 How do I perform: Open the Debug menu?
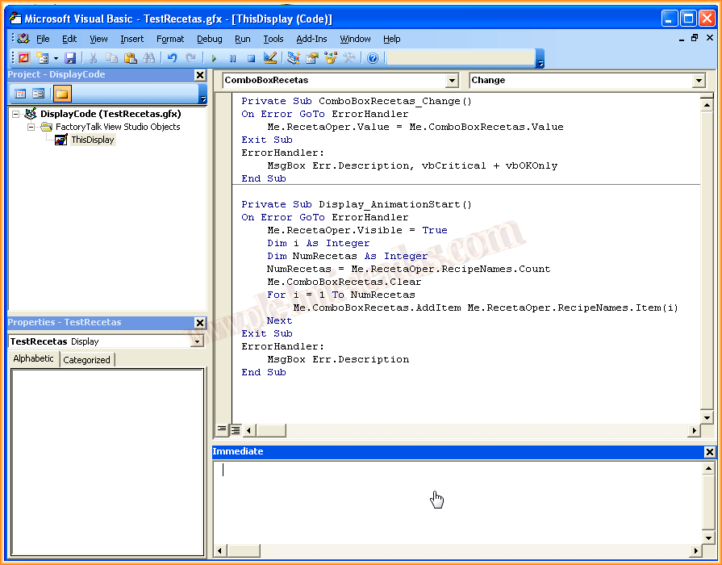click(209, 39)
